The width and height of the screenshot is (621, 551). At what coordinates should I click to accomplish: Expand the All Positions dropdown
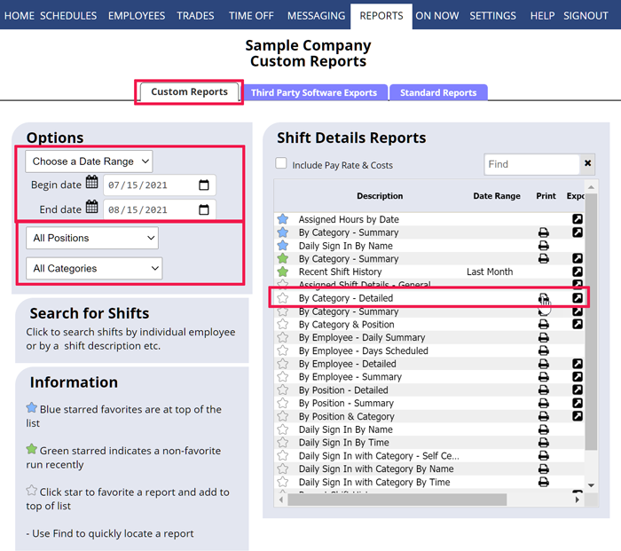92,238
